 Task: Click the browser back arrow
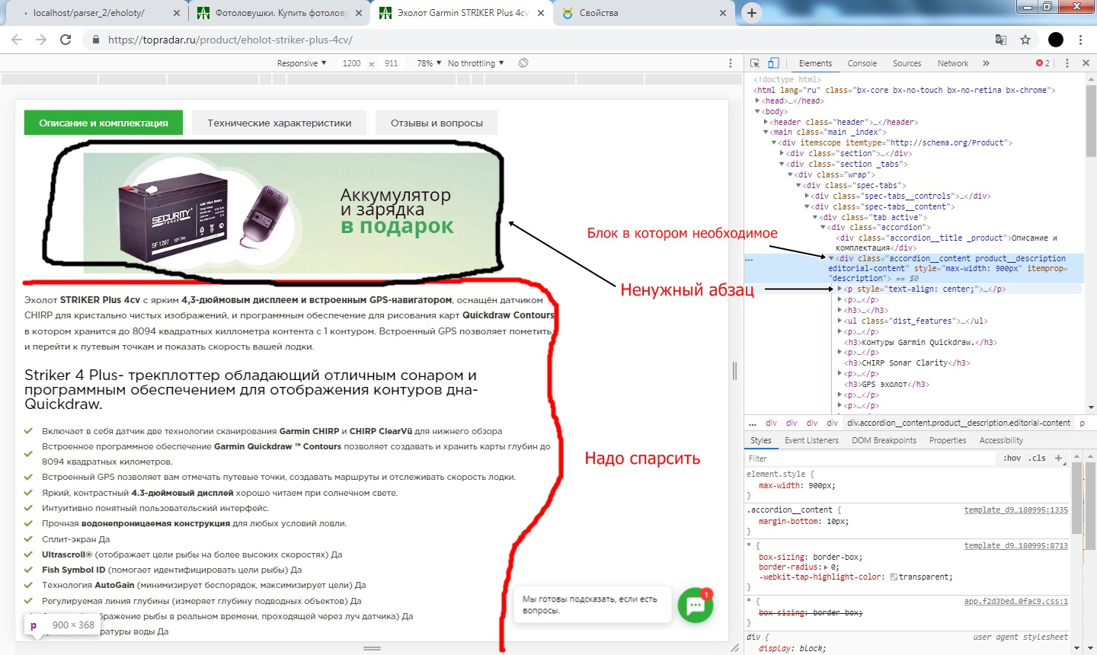[17, 40]
